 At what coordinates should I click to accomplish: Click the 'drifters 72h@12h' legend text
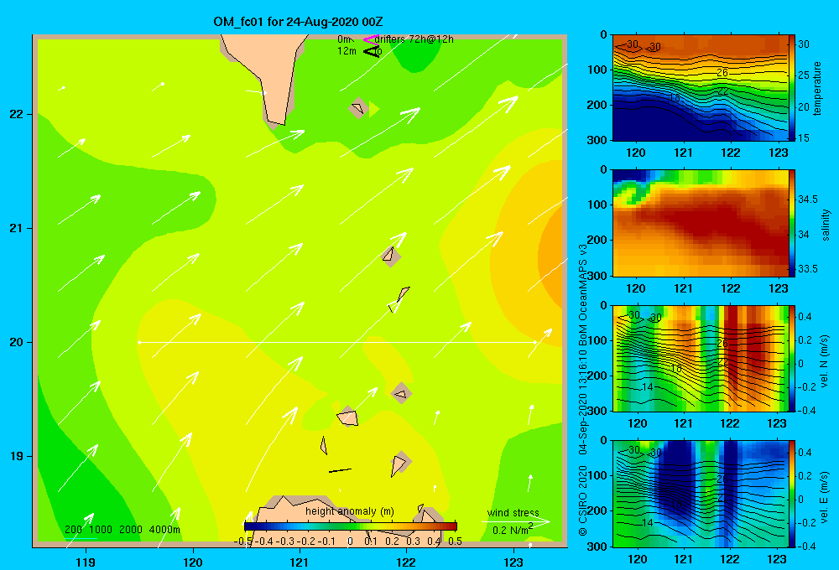(x=414, y=39)
